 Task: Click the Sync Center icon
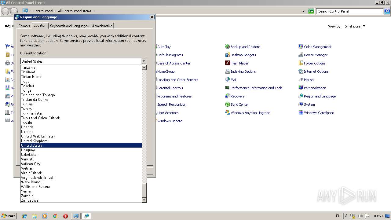click(227, 105)
